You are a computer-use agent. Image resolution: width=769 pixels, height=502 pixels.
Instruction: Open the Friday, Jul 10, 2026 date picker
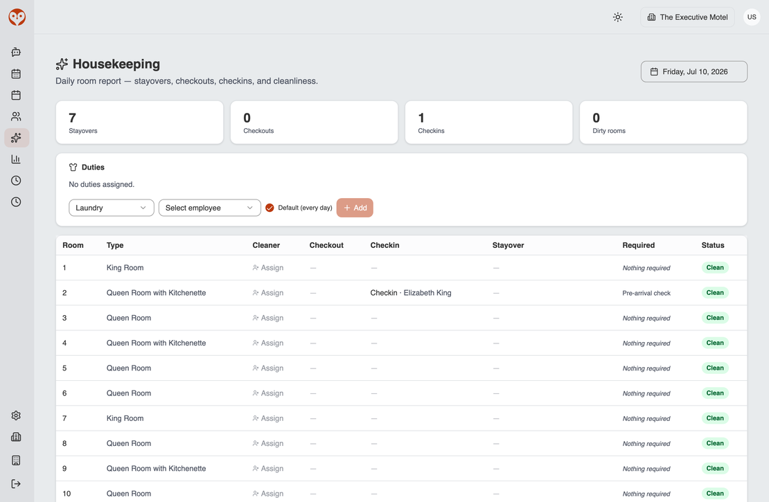[694, 71]
